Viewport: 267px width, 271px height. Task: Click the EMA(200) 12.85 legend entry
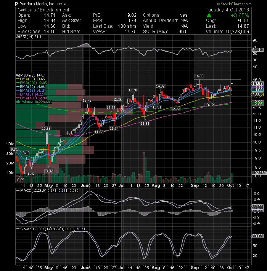(33, 83)
